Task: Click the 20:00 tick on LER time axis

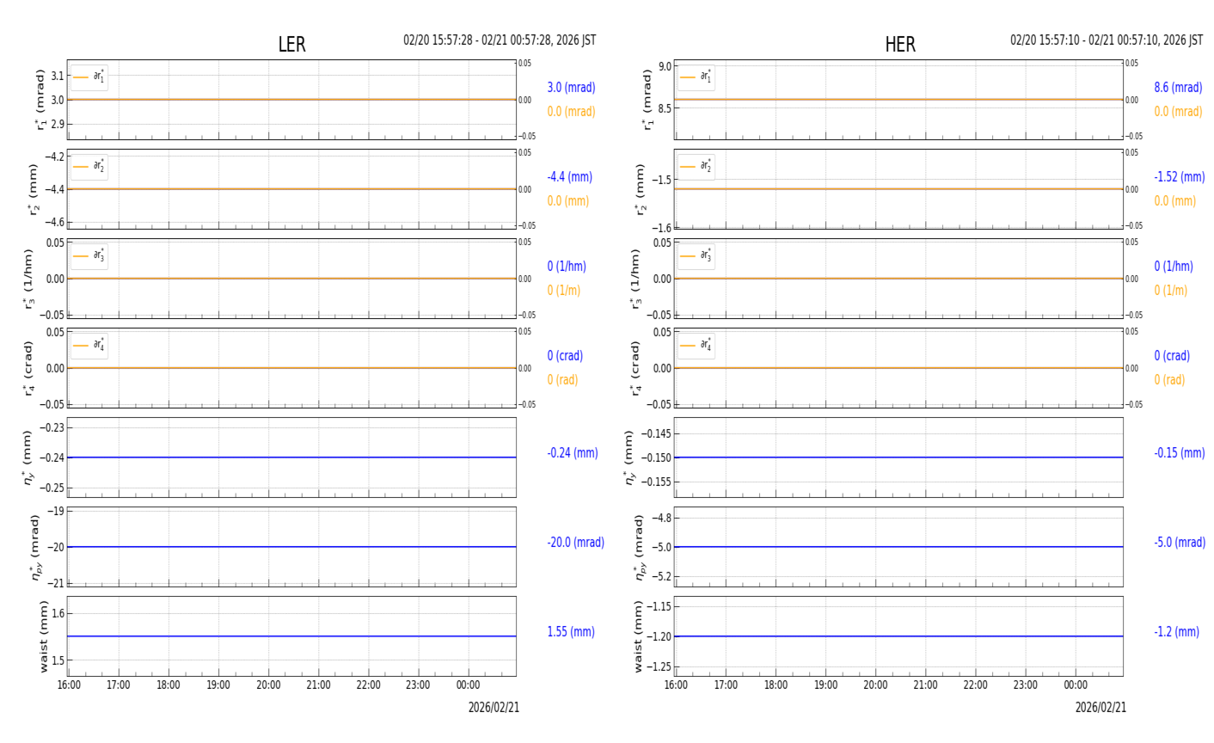Action: [268, 685]
